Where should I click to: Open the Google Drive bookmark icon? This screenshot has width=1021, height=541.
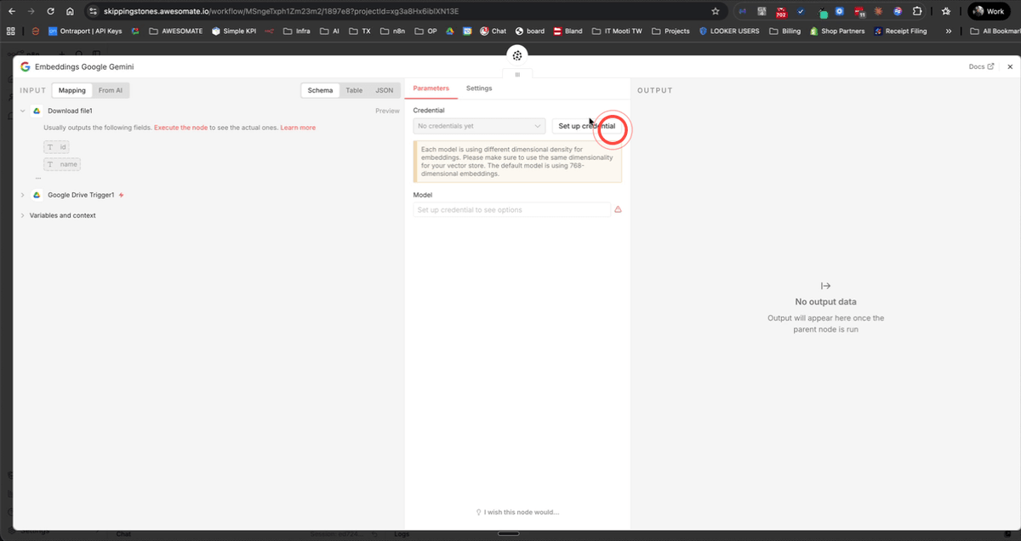(x=450, y=31)
